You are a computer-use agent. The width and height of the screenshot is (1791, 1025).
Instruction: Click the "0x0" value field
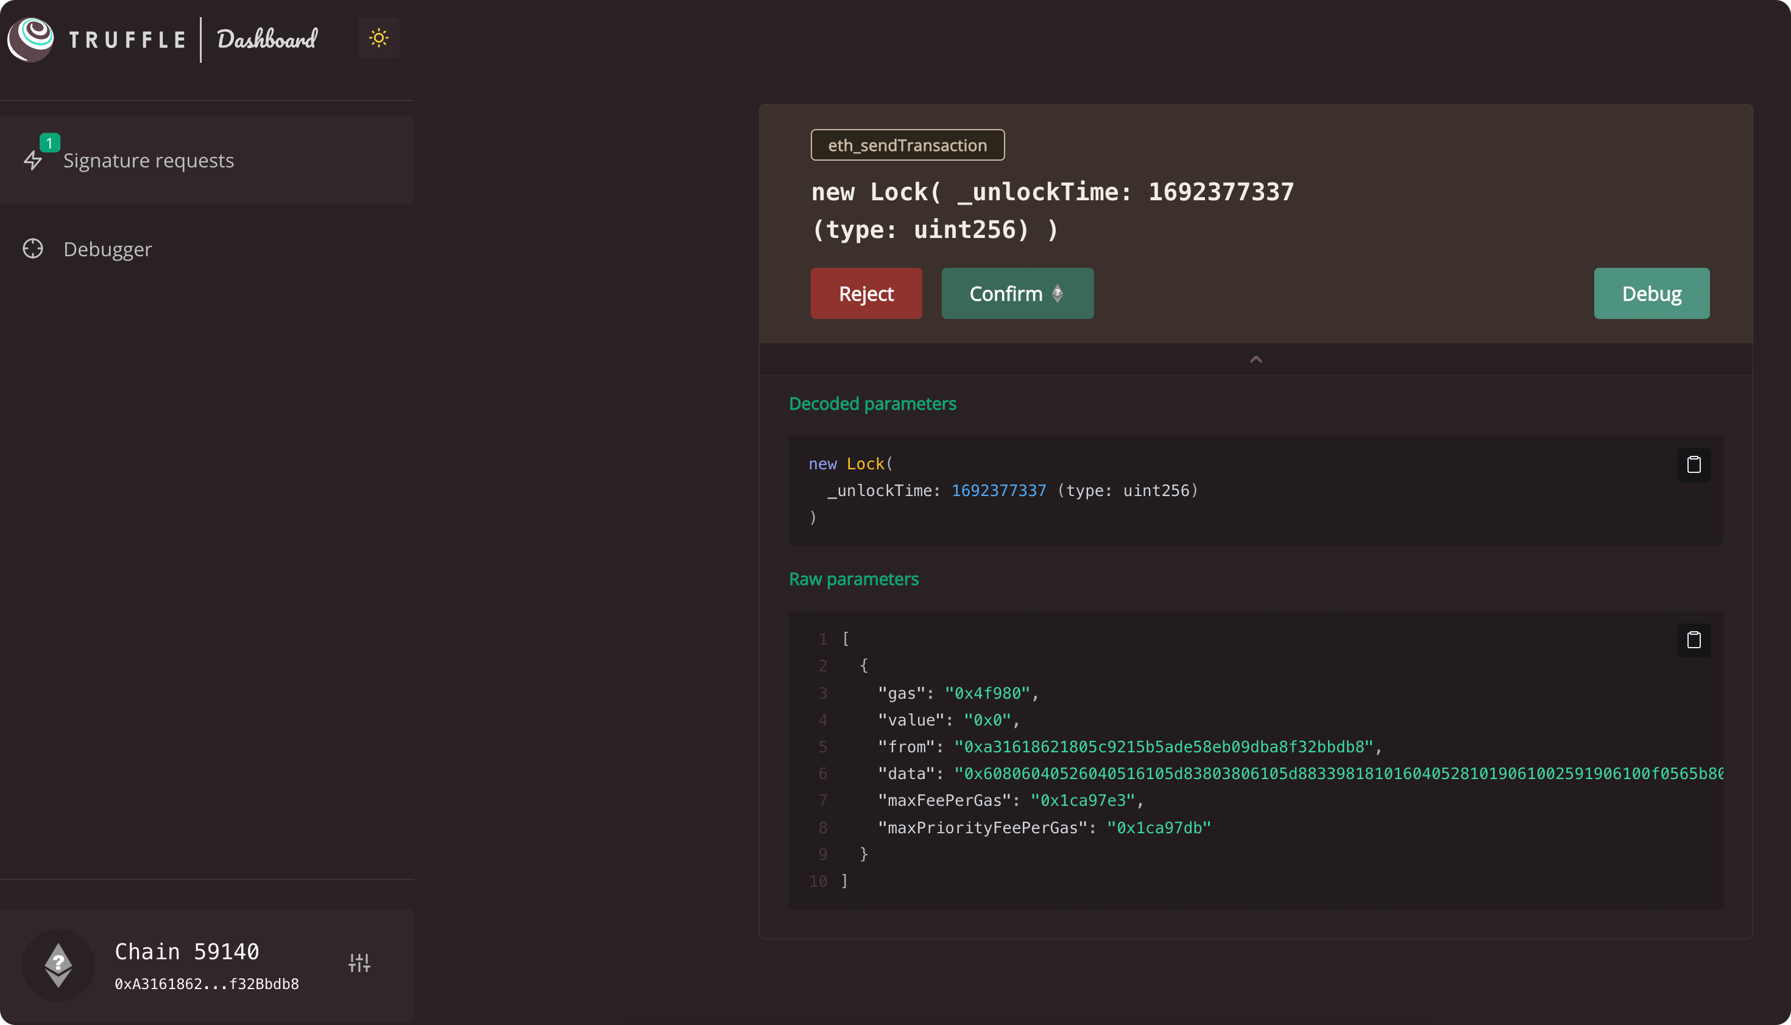(x=987, y=720)
